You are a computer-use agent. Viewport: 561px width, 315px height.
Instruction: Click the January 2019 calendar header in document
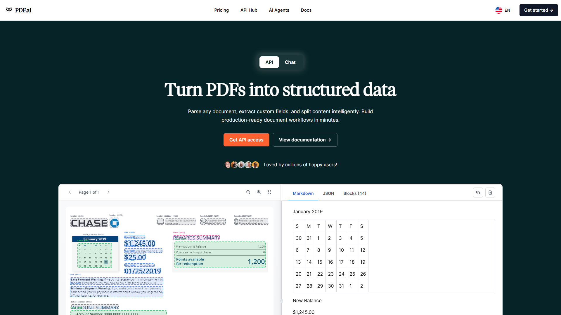point(95,239)
